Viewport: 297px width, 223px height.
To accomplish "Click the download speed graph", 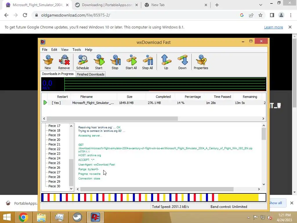I will [x=154, y=84].
